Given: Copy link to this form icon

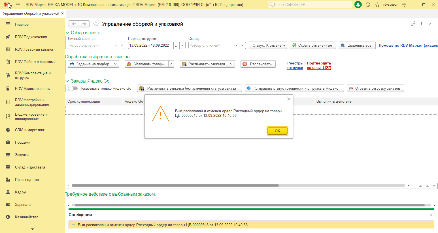Looking at the screenshot, I should pyautogui.click(x=413, y=24).
